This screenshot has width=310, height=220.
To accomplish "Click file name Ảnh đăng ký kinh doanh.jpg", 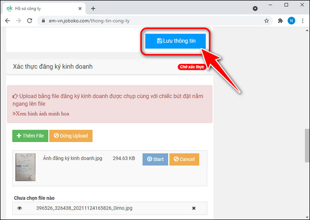I will point(73,159).
